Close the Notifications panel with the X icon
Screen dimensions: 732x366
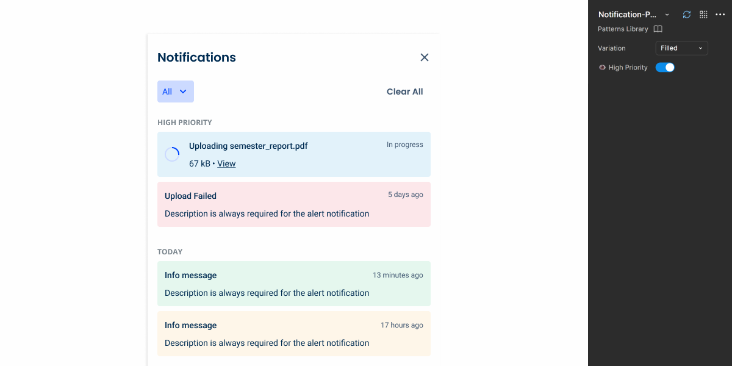click(x=425, y=57)
